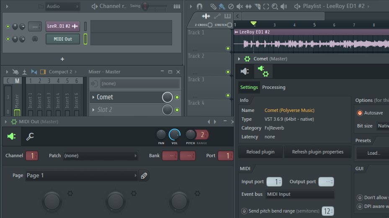Screen dimensions: 389x218
Task: Select the Mute tool in Playlist toolbar
Action: click(240, 6)
